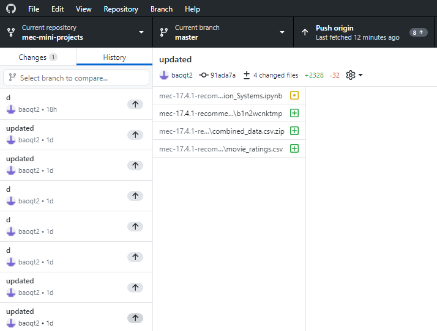Click the 4 changed files label
Viewport: 437px width, 331px height.
tap(275, 75)
